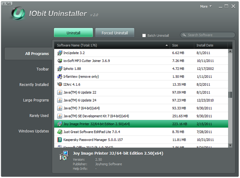Click the 12/17/2002 install date
240x178 pixels.
coord(205,69)
